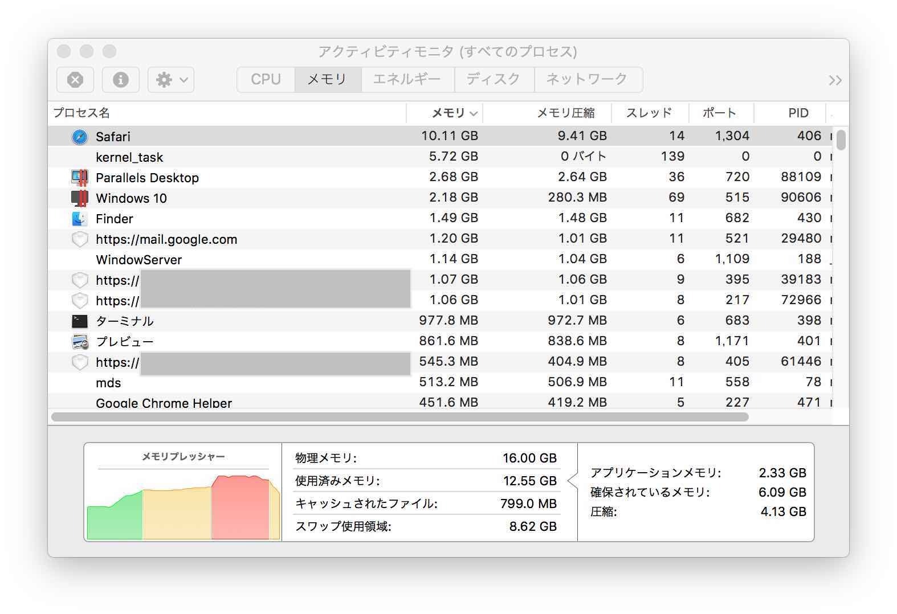Viewport: 897px width, 614px height.
Task: Open the ネットワーク tab
Action: [x=588, y=79]
